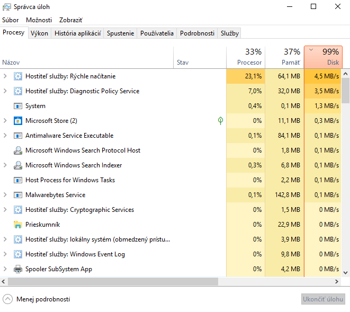Click the 142,8 MB memory value
This screenshot has height=312, width=350.
point(288,195)
